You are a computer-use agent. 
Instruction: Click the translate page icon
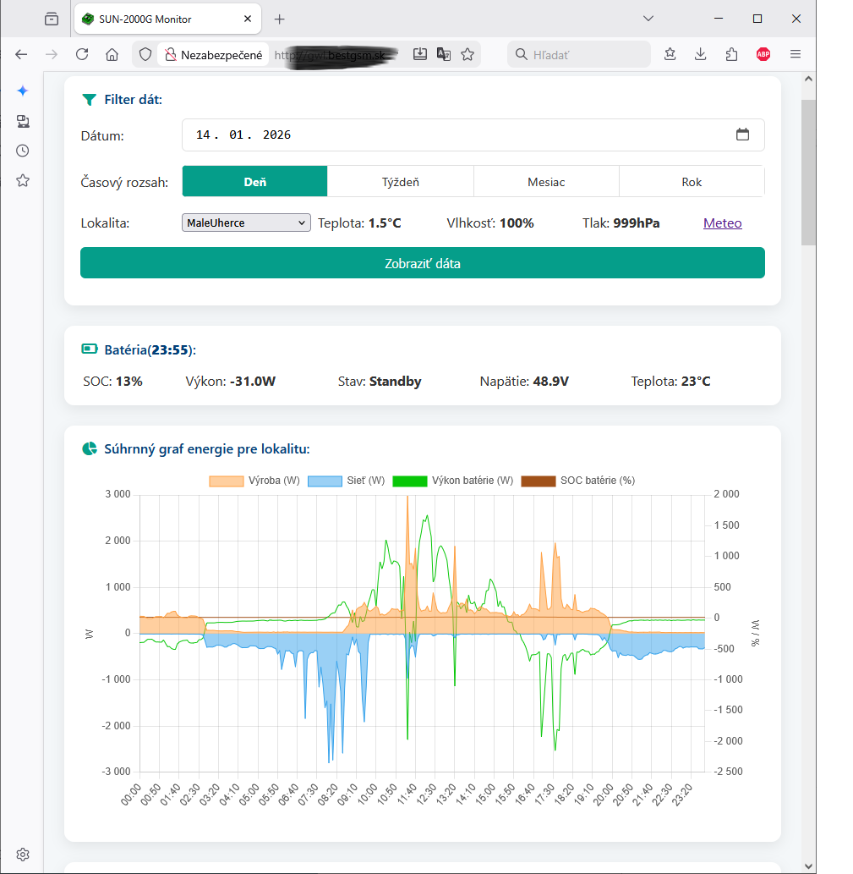pos(444,54)
